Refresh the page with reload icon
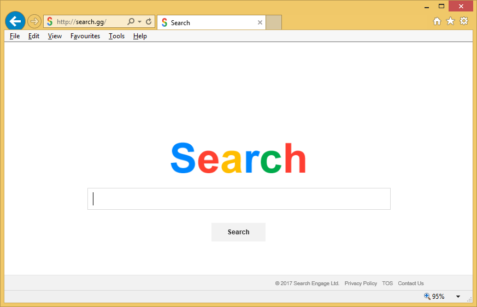 pyautogui.click(x=149, y=22)
